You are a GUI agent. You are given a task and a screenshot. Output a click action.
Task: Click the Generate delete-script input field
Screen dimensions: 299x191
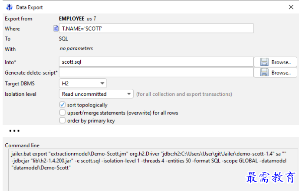coord(156,72)
